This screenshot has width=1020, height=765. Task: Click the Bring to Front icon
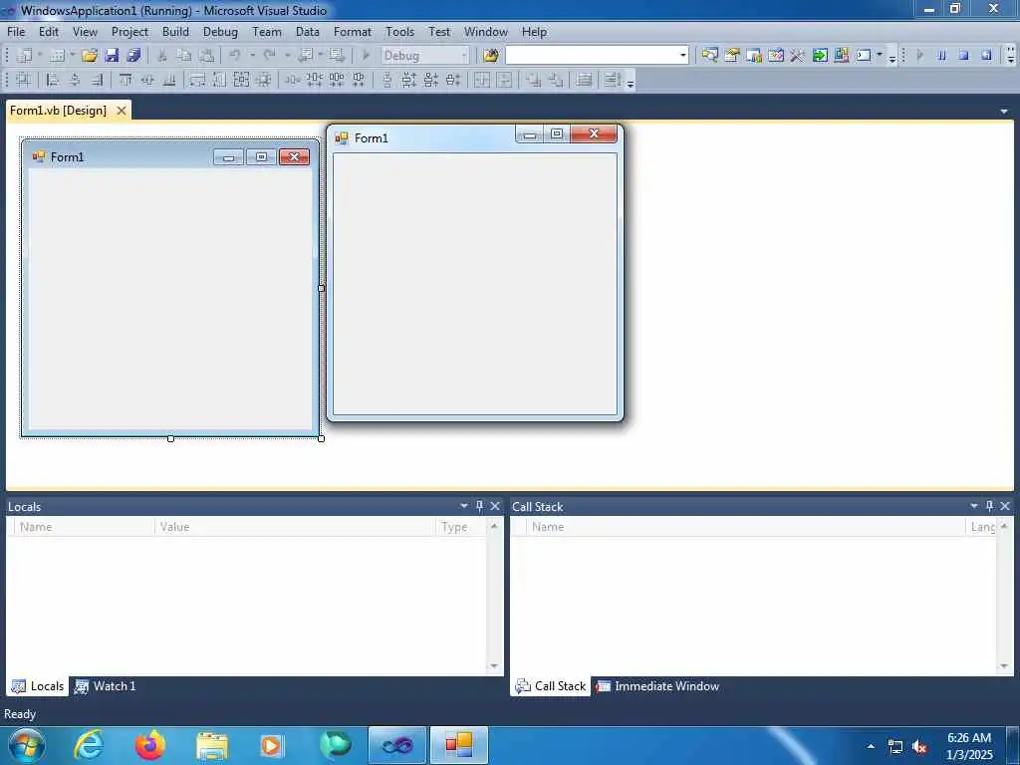click(x=534, y=80)
